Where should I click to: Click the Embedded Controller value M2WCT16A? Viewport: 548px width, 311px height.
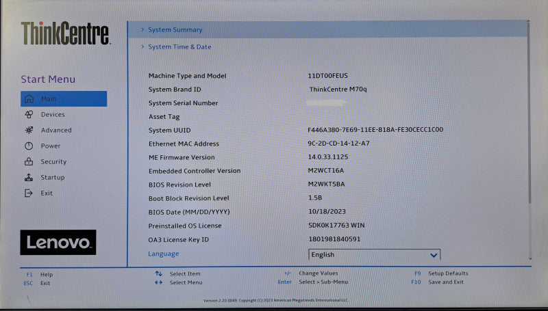326,170
